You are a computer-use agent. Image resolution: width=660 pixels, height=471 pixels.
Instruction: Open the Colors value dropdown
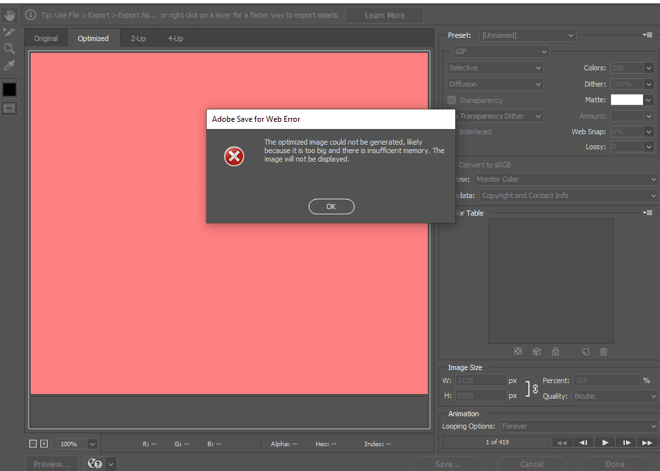click(649, 68)
